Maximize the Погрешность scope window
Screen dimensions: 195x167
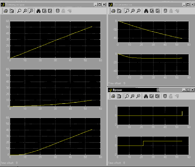(187, 4)
